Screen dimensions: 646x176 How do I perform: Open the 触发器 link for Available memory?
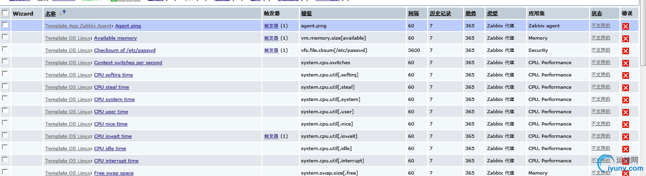[x=271, y=38]
